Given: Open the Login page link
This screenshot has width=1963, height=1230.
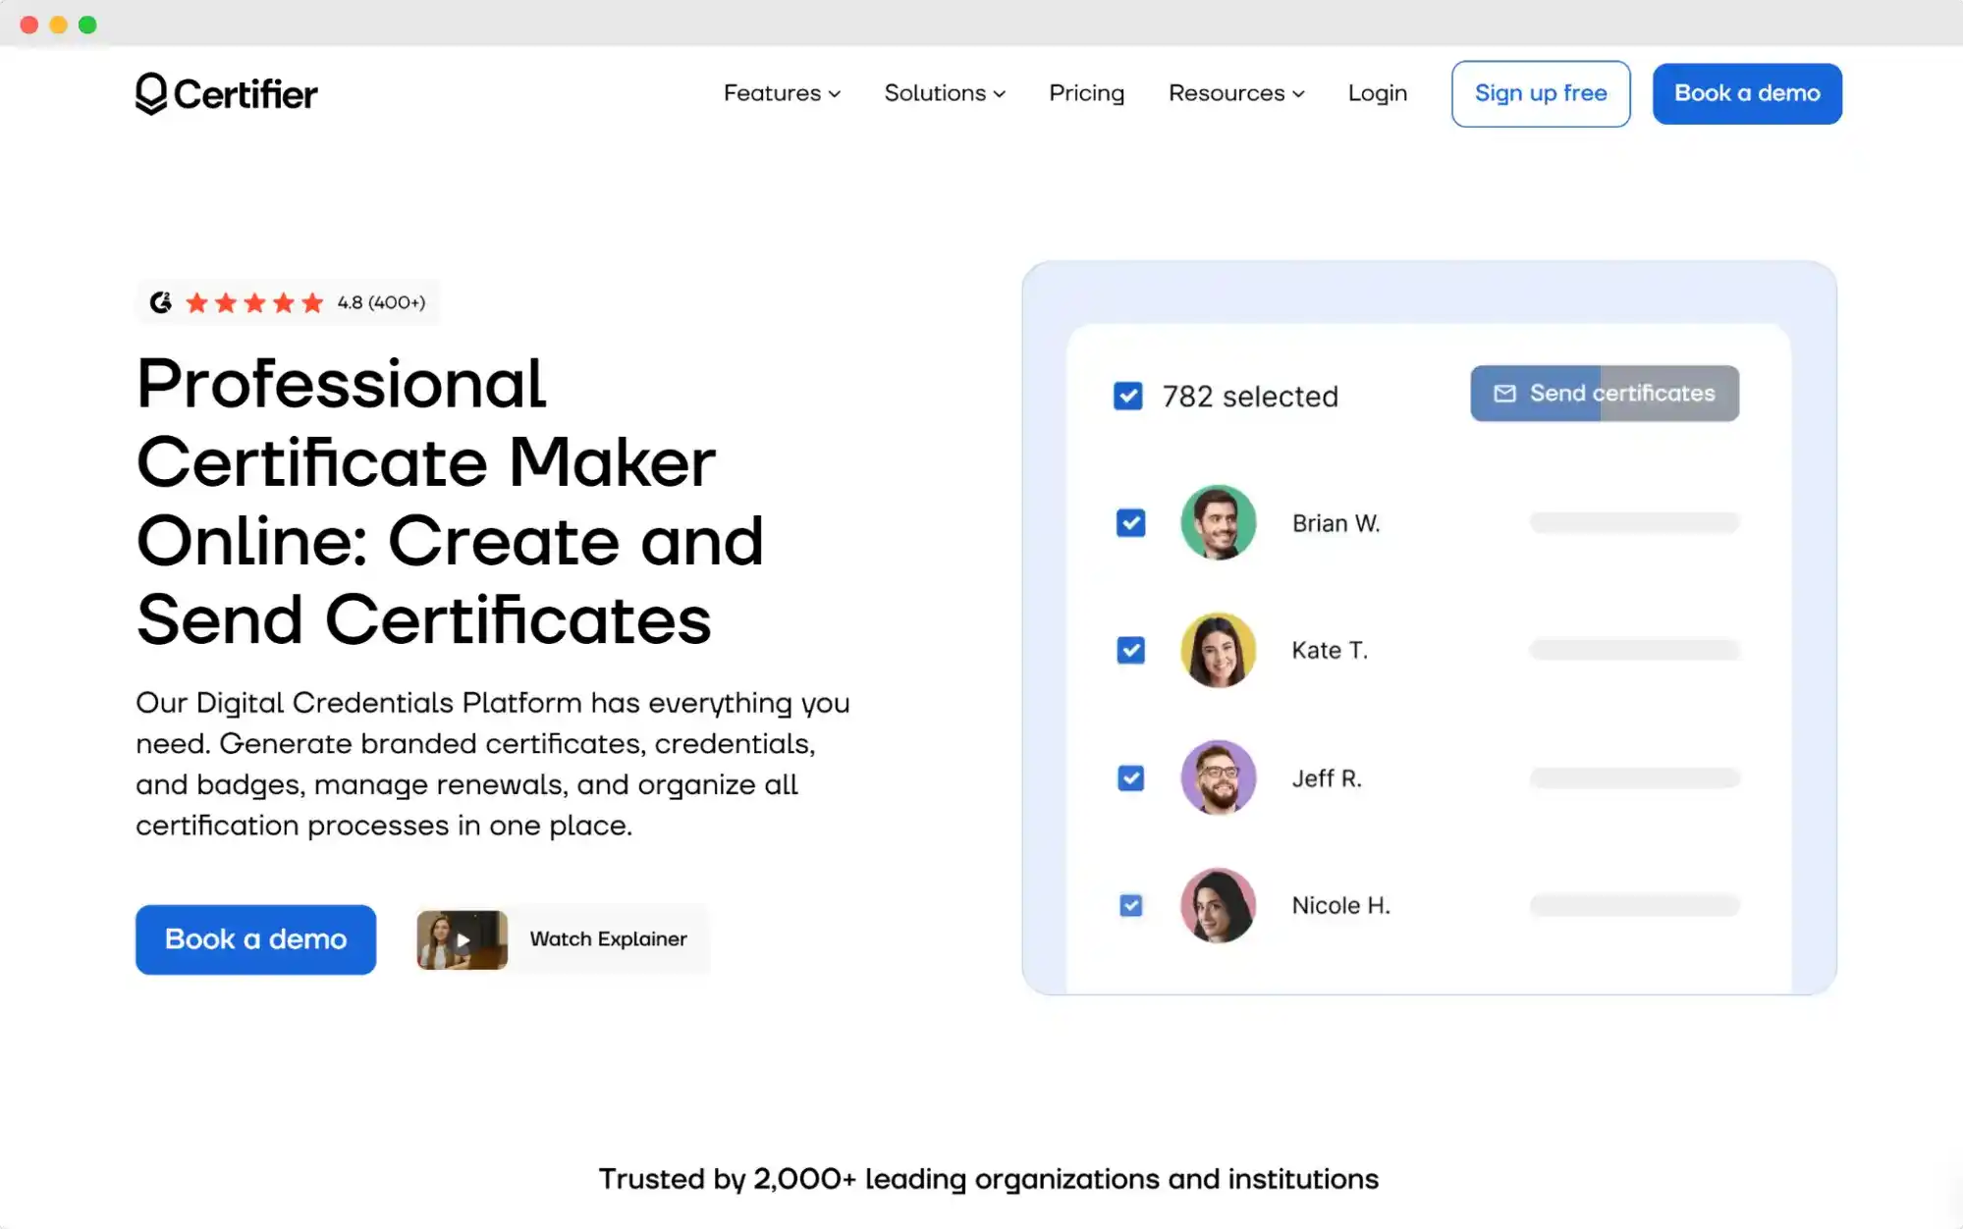Looking at the screenshot, I should point(1377,93).
